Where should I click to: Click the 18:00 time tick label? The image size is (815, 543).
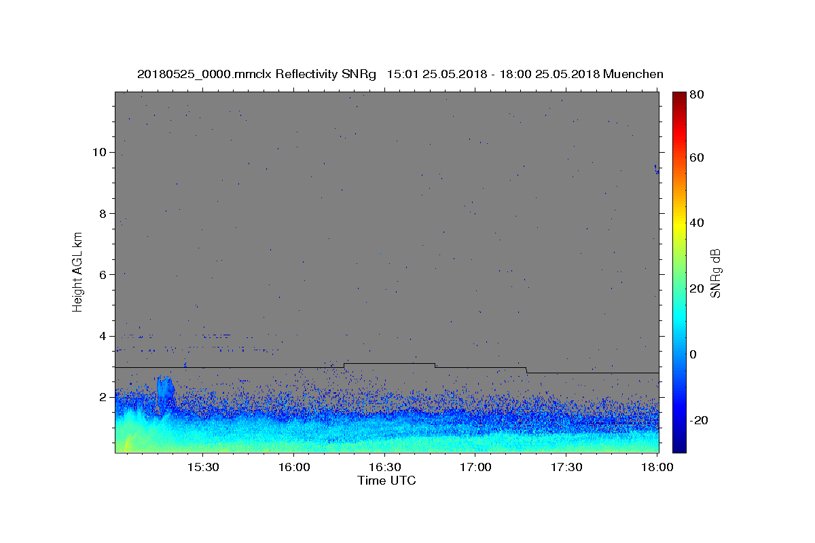coord(657,468)
